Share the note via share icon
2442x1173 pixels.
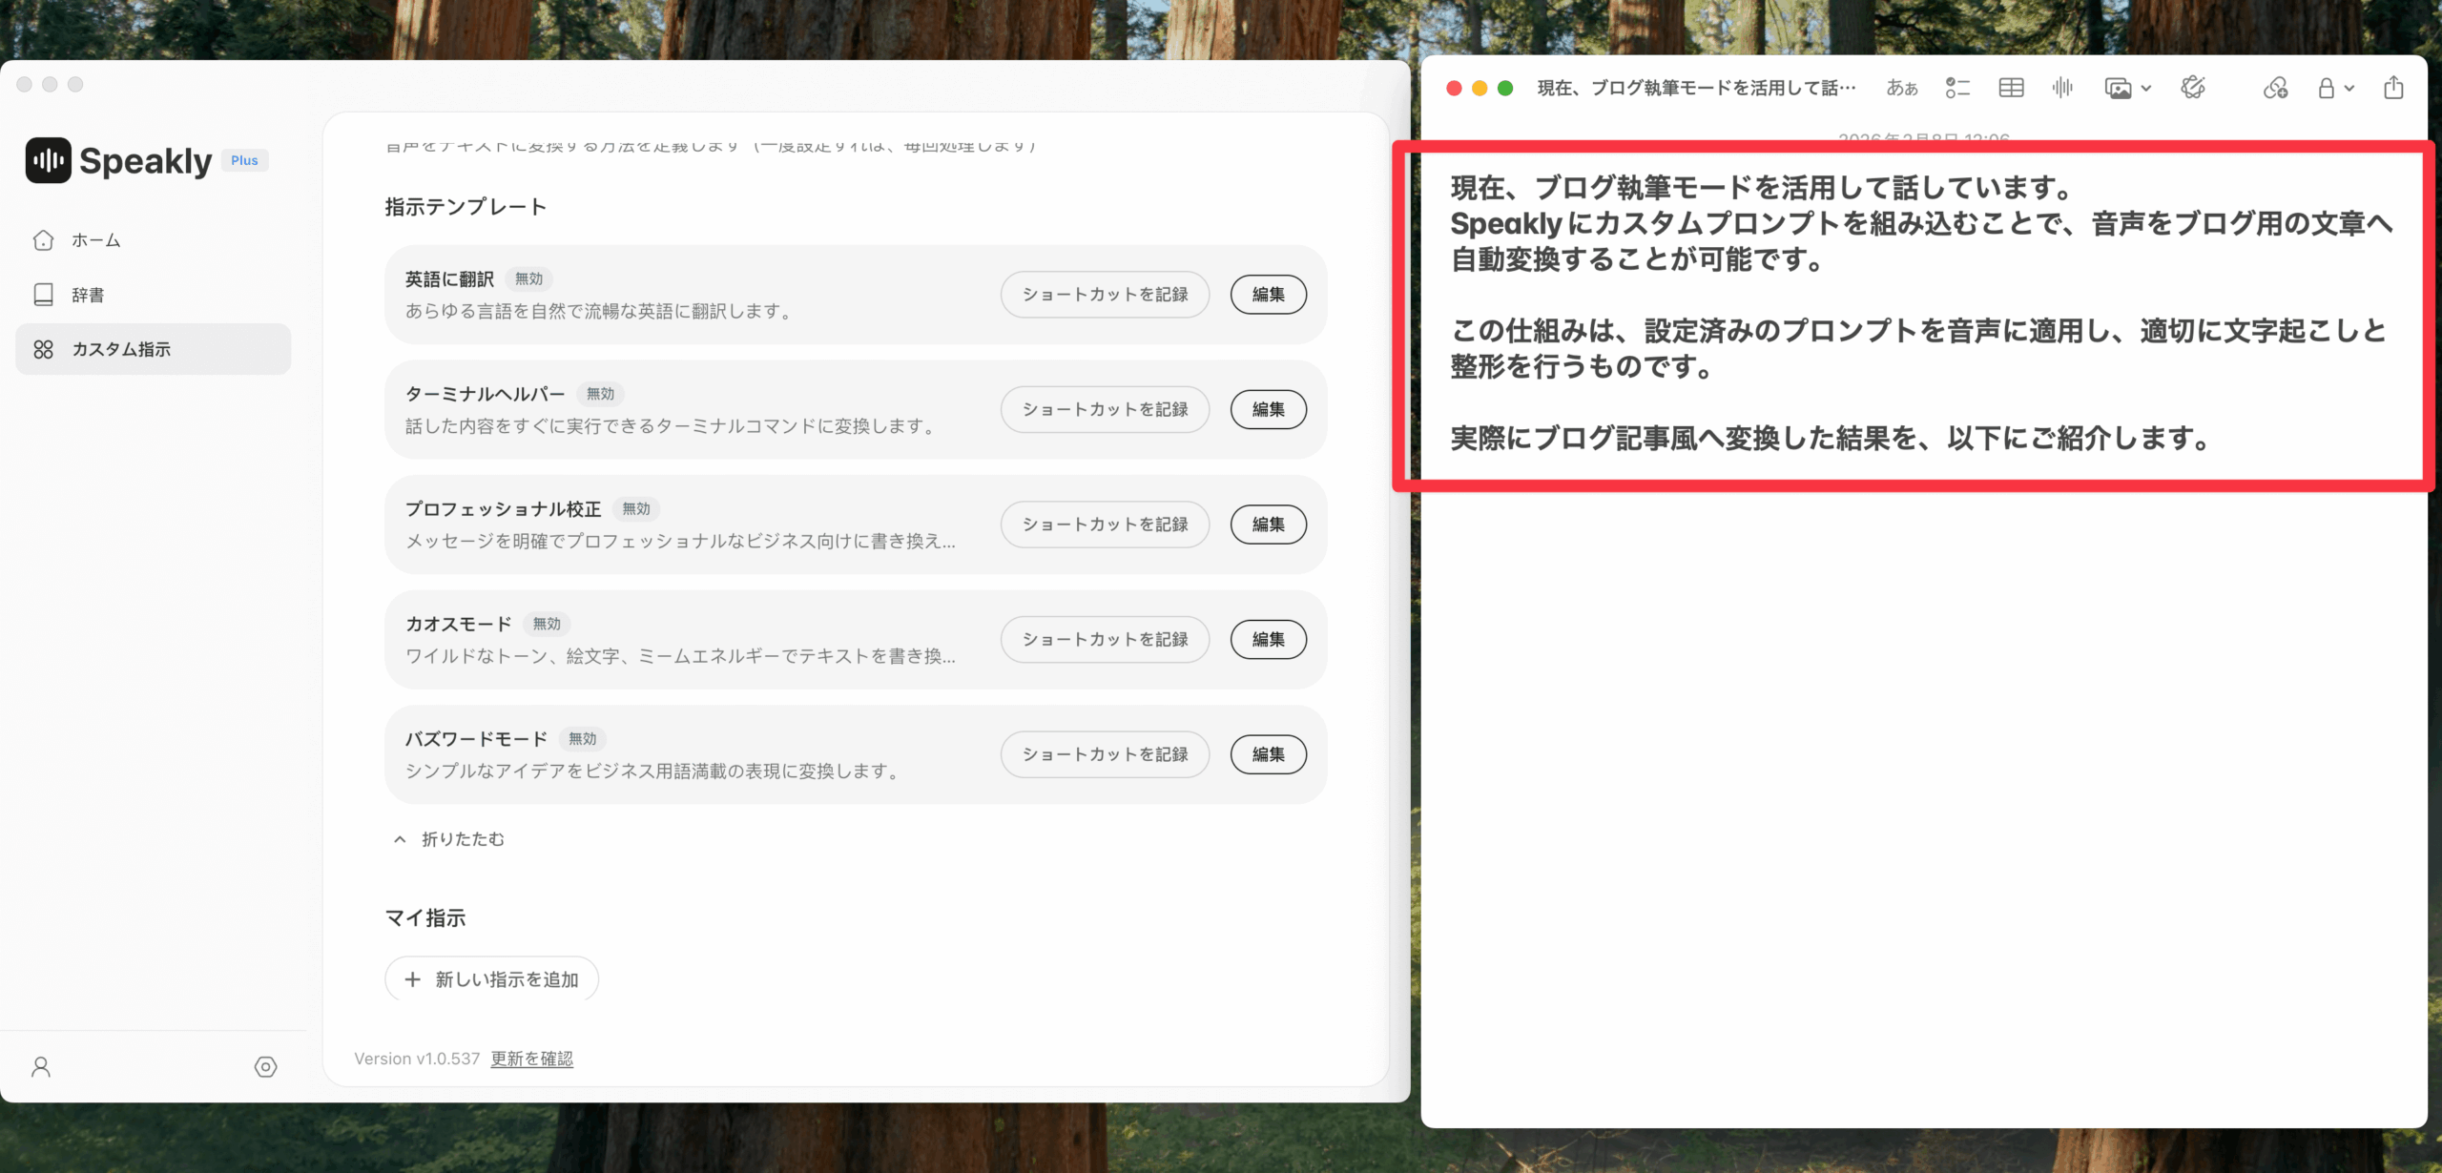coord(2393,88)
